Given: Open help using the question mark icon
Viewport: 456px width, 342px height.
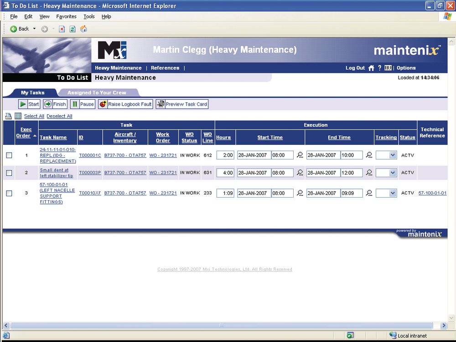Looking at the screenshot, I should 379,68.
